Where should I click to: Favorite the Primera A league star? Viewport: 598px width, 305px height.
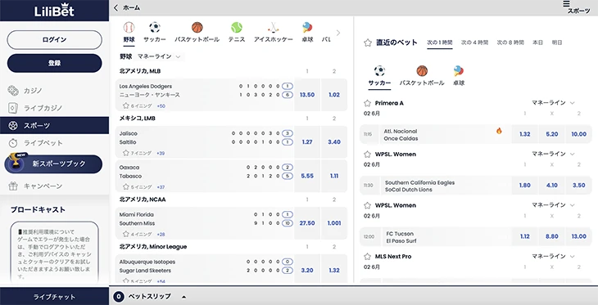tap(367, 103)
